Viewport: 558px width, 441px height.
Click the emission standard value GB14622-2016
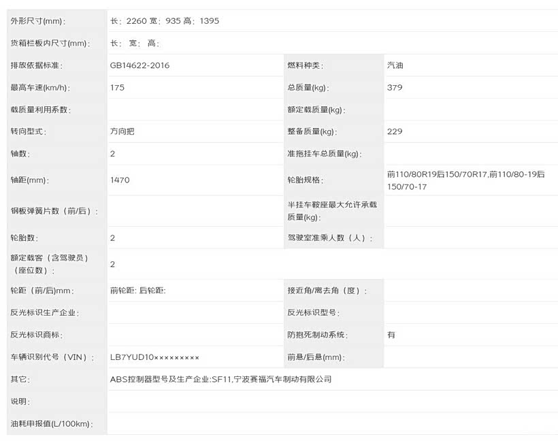(139, 65)
